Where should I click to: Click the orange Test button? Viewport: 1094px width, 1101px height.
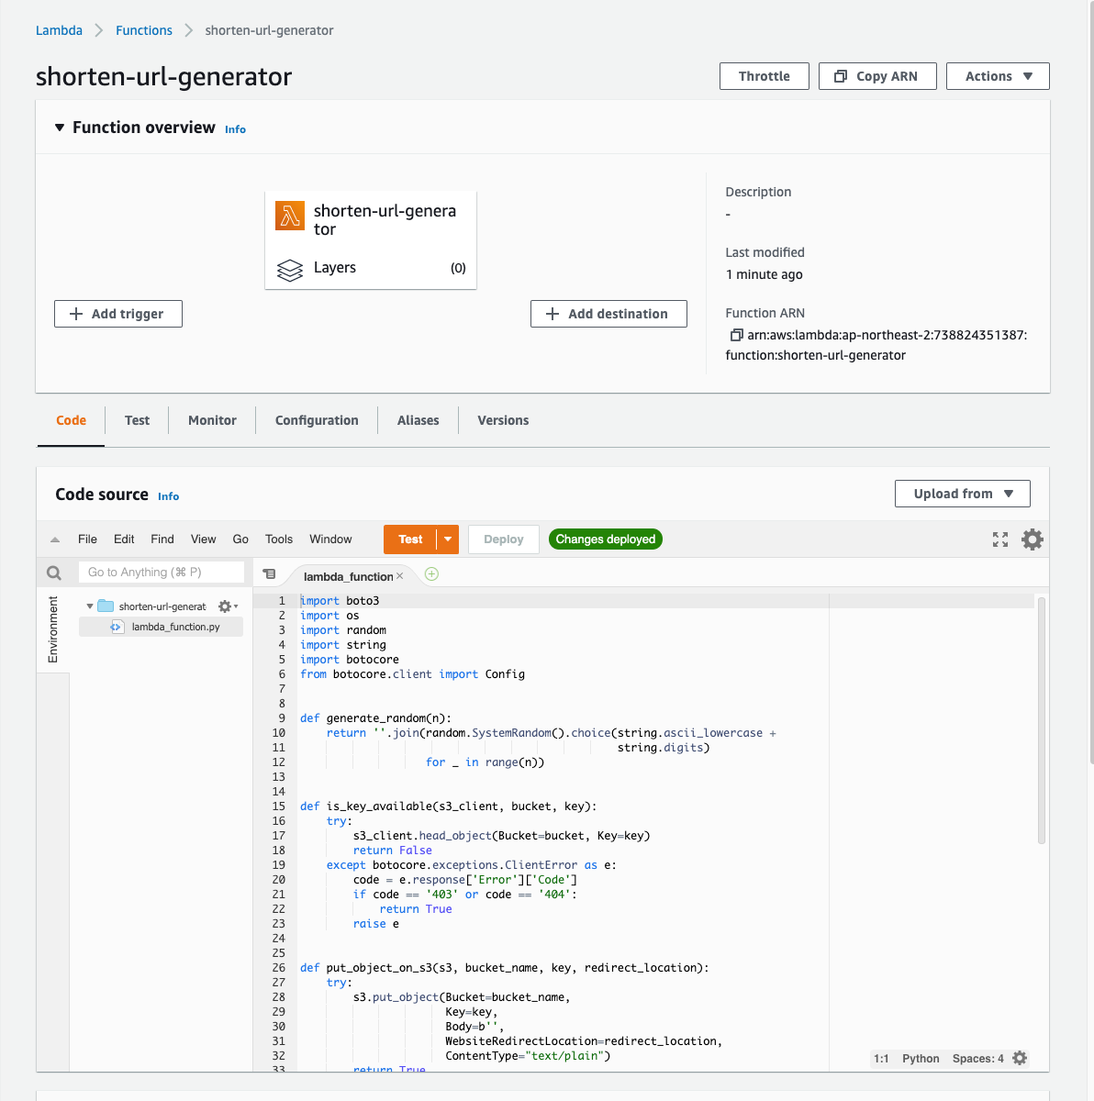(x=410, y=539)
